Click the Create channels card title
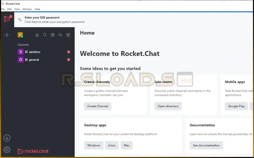Viewport: 254px width, 158px height. [97, 82]
